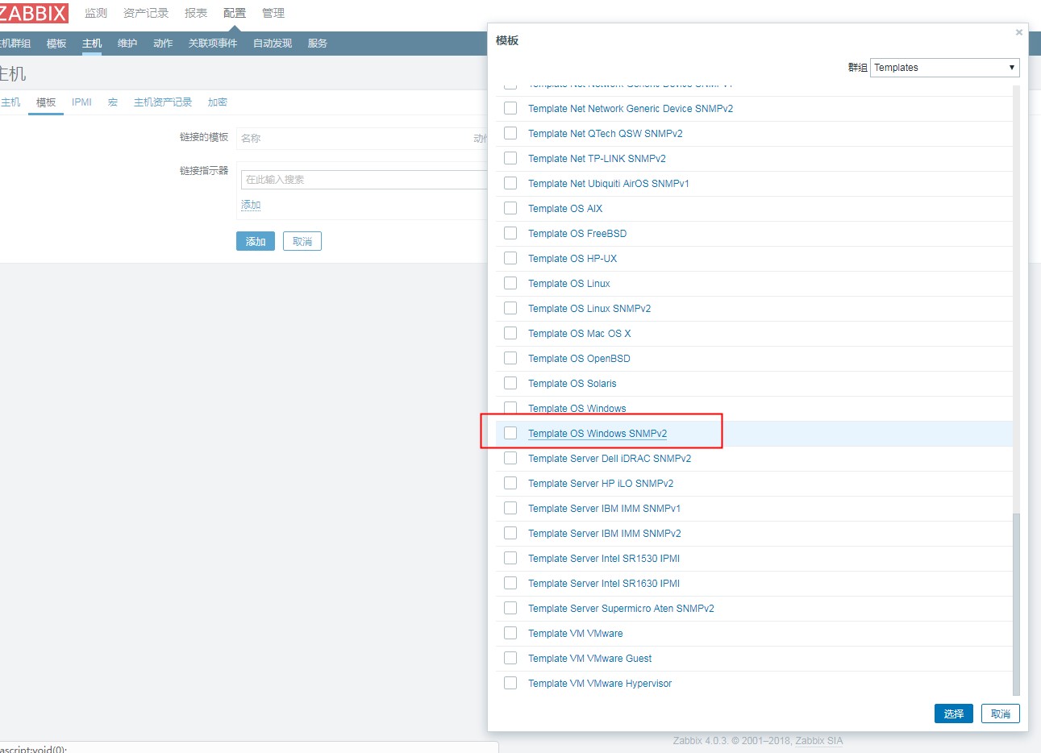Go to 模板 submenu in navigation bar
This screenshot has height=753, width=1041.
(x=56, y=44)
